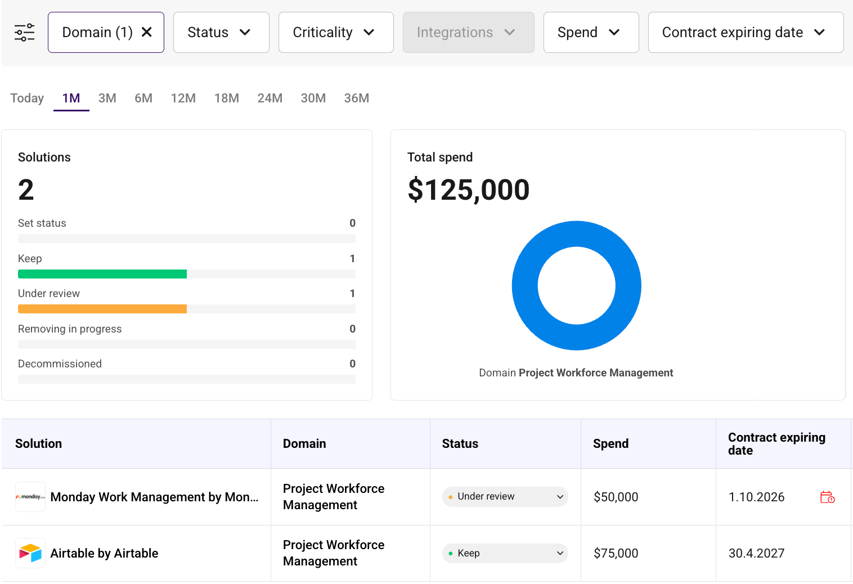Viewport: 853px width, 584px height.
Task: Expand the Contract expiring date filter
Action: pyautogui.click(x=746, y=32)
